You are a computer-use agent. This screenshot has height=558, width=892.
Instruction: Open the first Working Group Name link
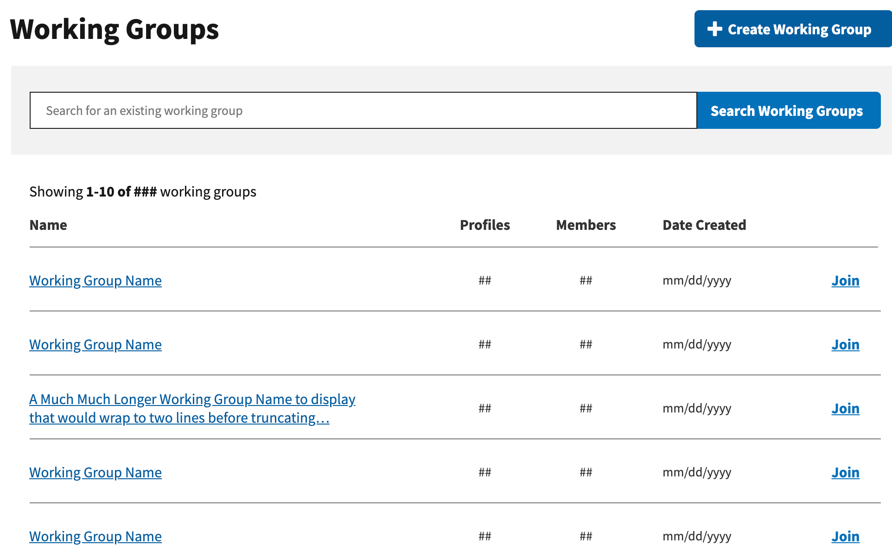click(x=95, y=280)
